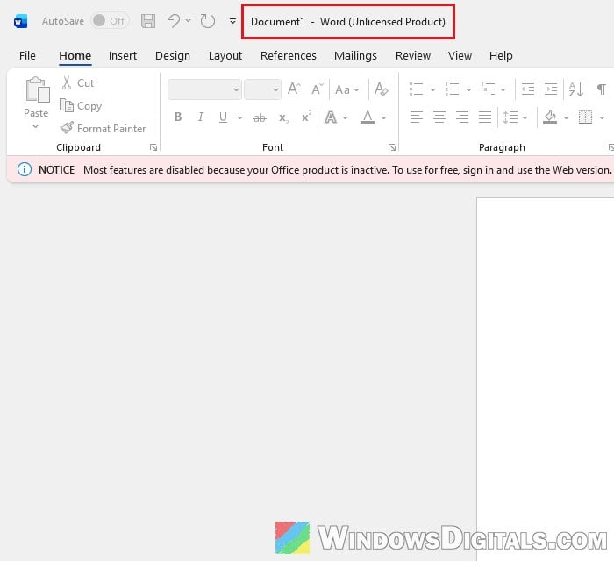614x561 pixels.
Task: Open the Shading color dropdown arrow
Action: pyautogui.click(x=566, y=117)
